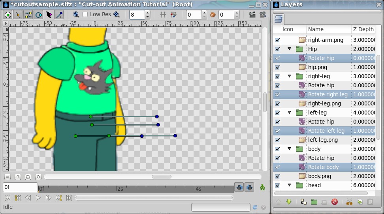The image size is (384, 214).
Task: Collapse the right-leg group triangle
Action: coord(289,76)
